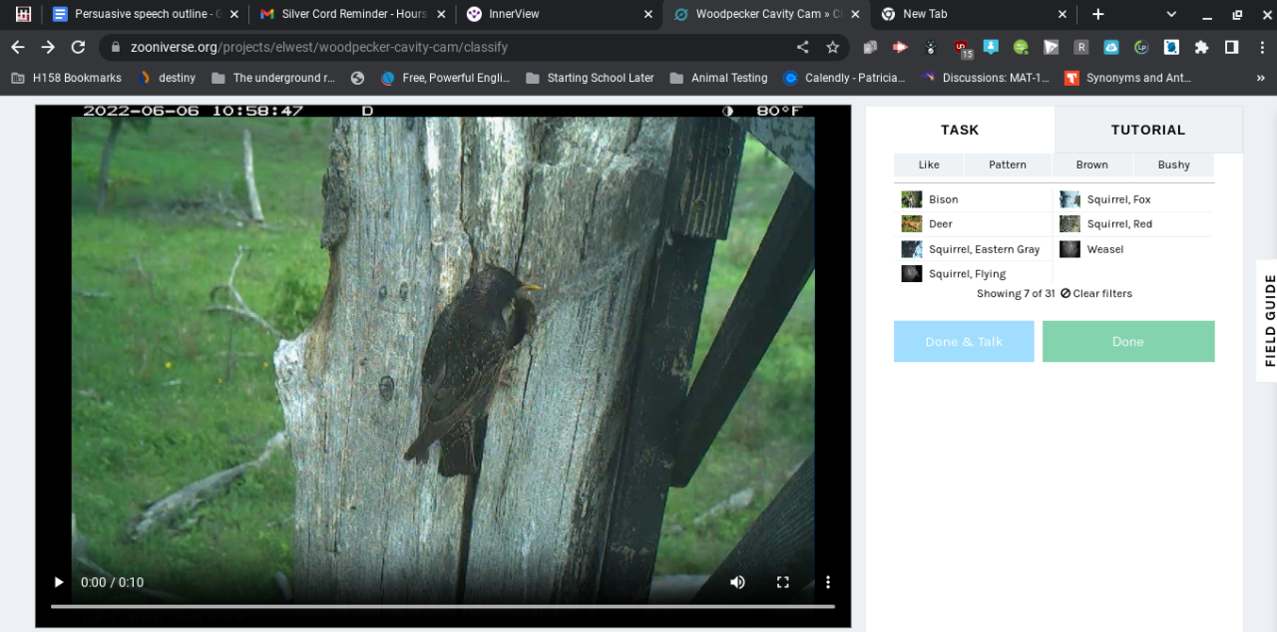1277x632 pixels.
Task: Select Deer from species list
Action: tap(974, 224)
